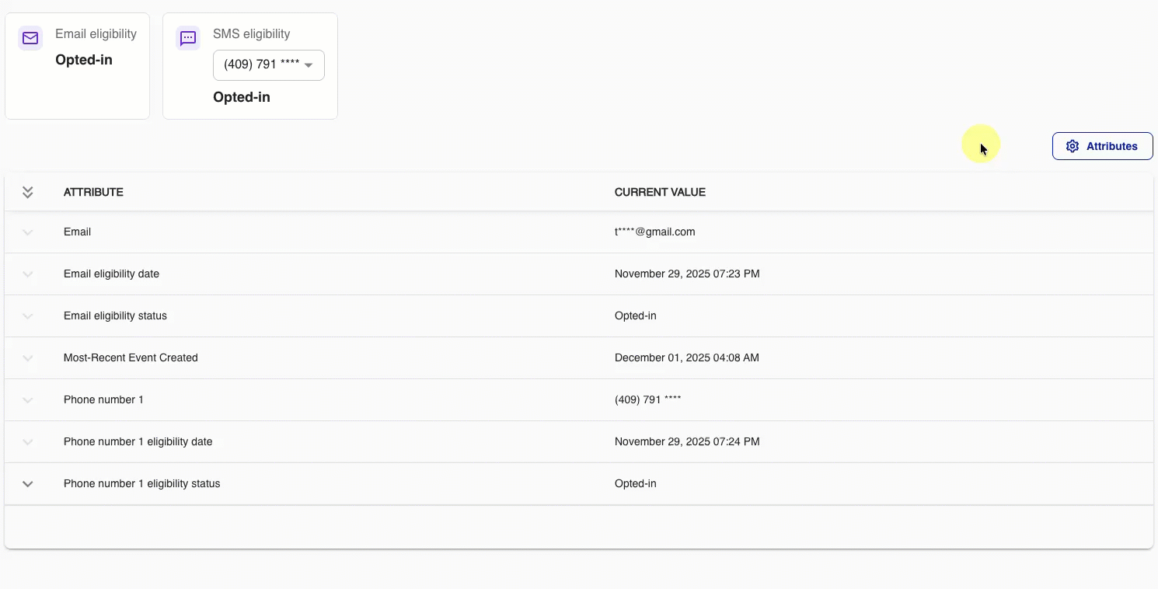The height and width of the screenshot is (589, 1158).
Task: Select the Email eligibility summary card
Action: [x=77, y=65]
